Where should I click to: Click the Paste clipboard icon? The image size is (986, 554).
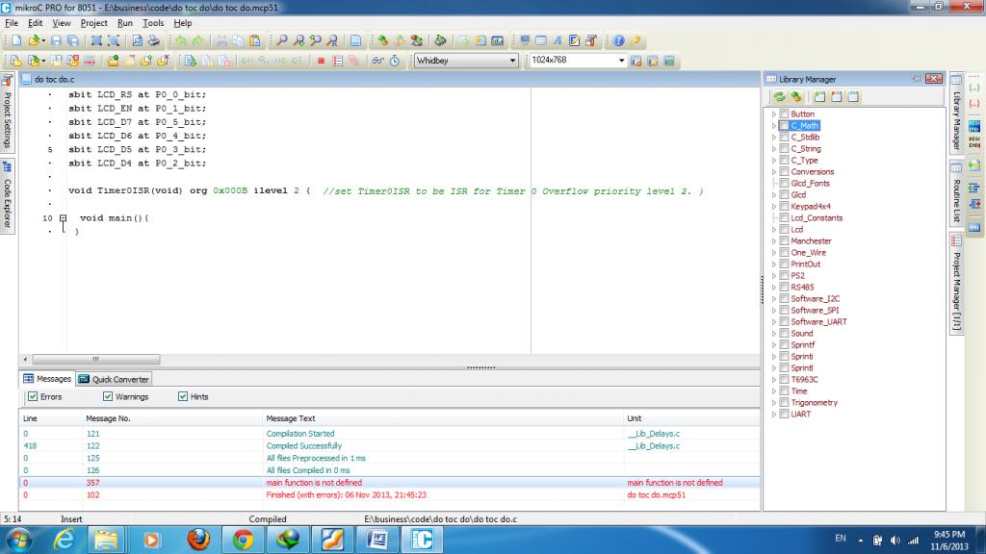[x=255, y=41]
